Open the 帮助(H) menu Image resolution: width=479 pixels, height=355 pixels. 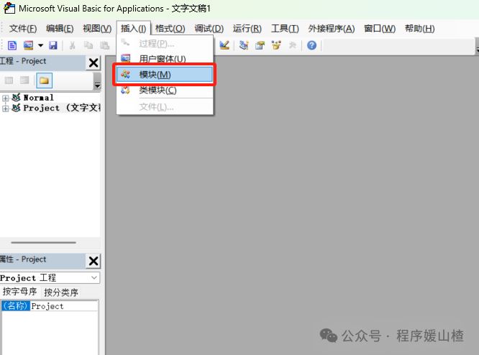(x=420, y=29)
